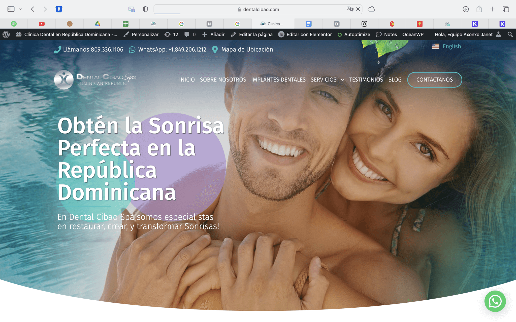Click the dentalcibao.com address bar
Screen dimensions: 516x322
click(258, 9)
